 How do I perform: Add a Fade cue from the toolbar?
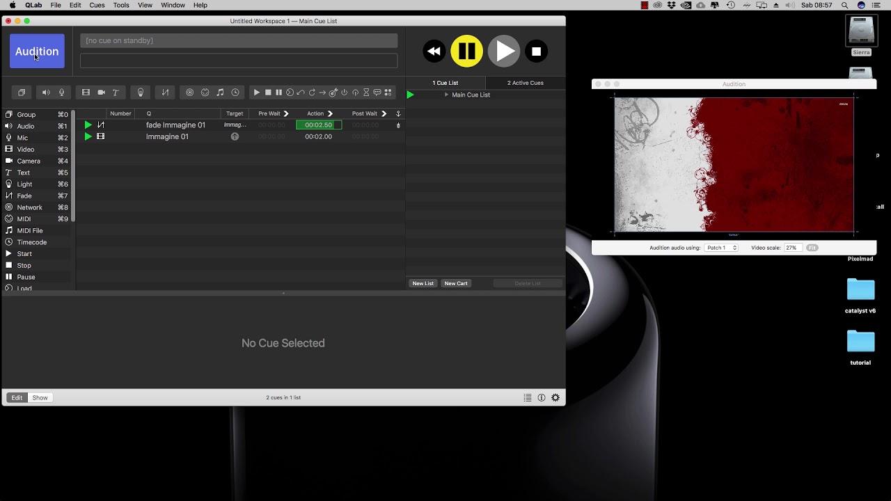[165, 93]
